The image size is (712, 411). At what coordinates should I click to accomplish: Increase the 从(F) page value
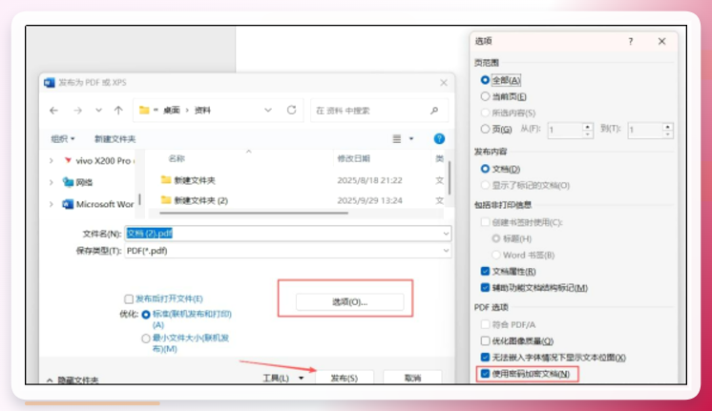(588, 127)
